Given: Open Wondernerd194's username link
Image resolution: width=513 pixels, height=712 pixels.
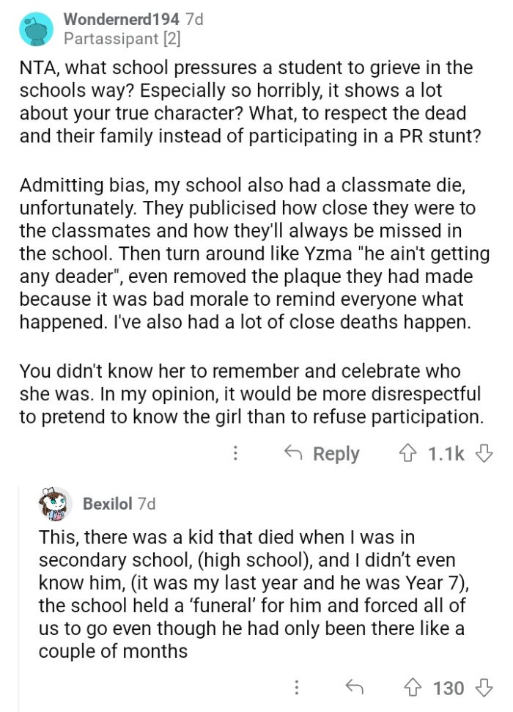Looking at the screenshot, I should pyautogui.click(x=121, y=19).
